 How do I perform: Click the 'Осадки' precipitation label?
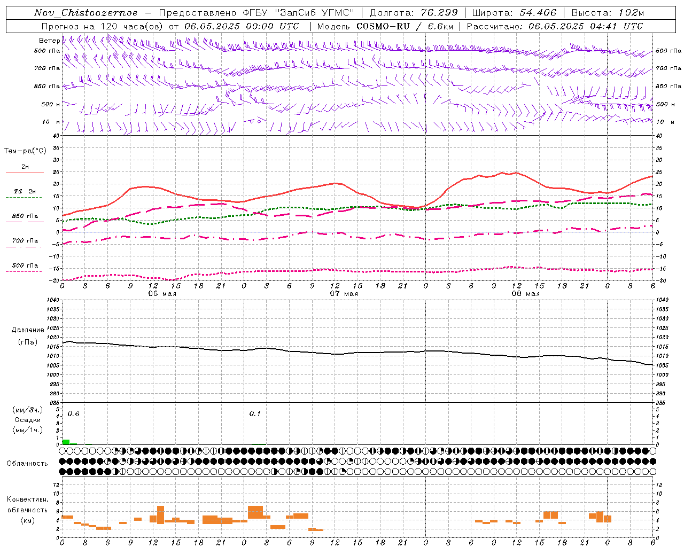pyautogui.click(x=28, y=420)
